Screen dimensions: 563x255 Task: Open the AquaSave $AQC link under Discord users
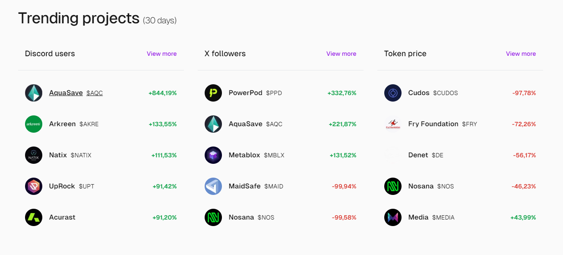(x=76, y=93)
